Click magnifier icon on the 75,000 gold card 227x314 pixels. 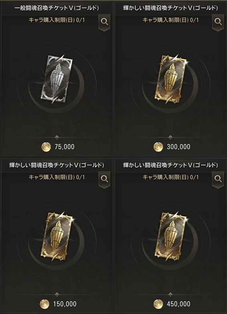[x=104, y=22]
